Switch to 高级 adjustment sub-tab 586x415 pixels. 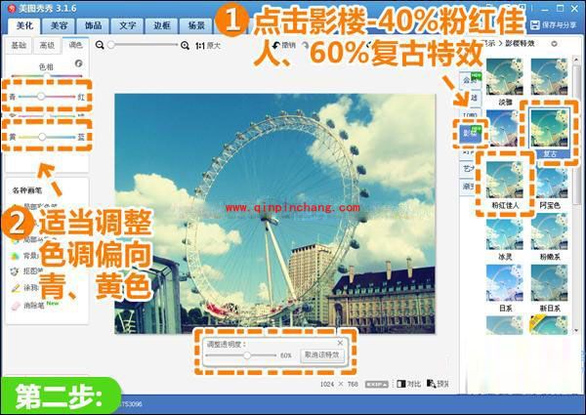[47, 46]
